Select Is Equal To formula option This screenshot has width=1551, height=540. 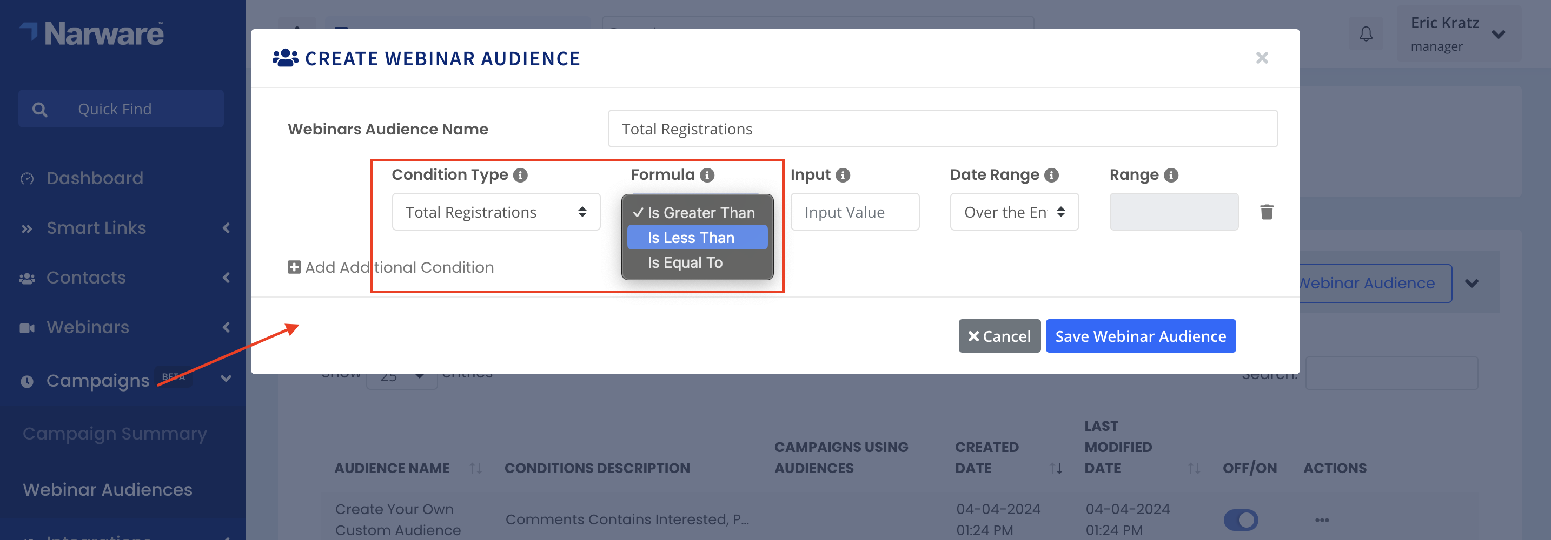tap(697, 262)
